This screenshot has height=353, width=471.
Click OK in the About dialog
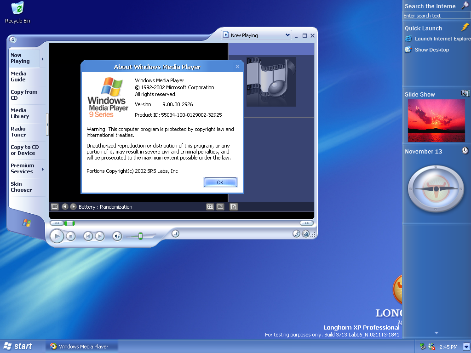(220, 182)
